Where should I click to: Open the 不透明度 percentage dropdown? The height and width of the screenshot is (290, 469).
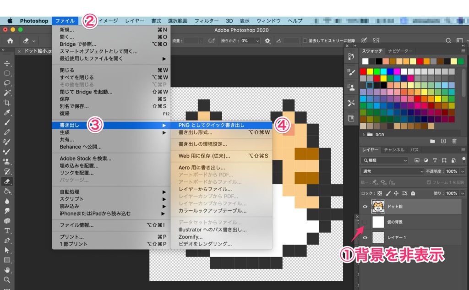pos(462,171)
